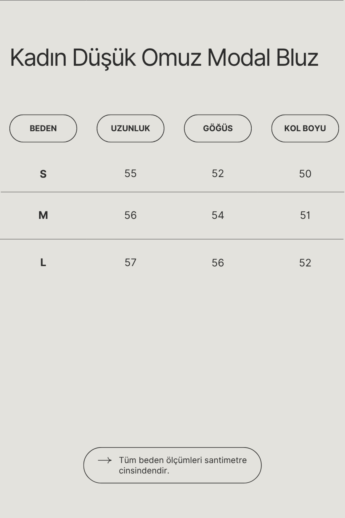Select the M size sleeve value 51
345x518 pixels.
(305, 215)
